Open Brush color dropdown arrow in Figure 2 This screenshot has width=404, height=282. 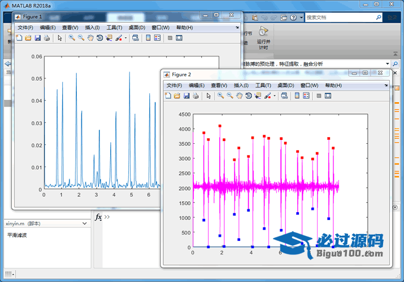(275, 96)
